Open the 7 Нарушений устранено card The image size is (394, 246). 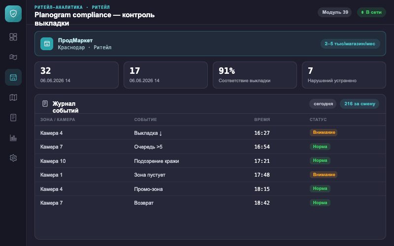coord(344,75)
